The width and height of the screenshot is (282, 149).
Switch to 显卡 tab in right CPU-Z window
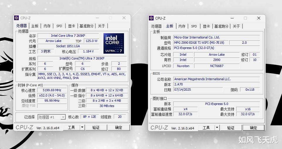click(206, 26)
